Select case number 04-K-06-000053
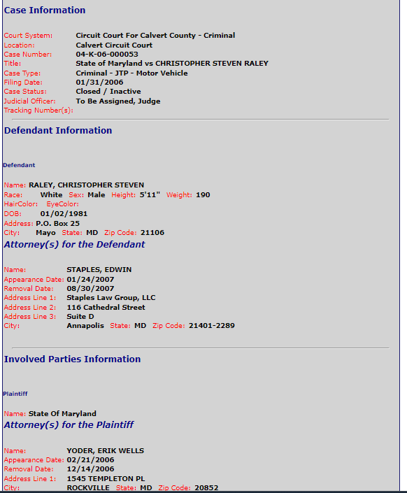This screenshot has height=493, width=407. pyautogui.click(x=107, y=54)
